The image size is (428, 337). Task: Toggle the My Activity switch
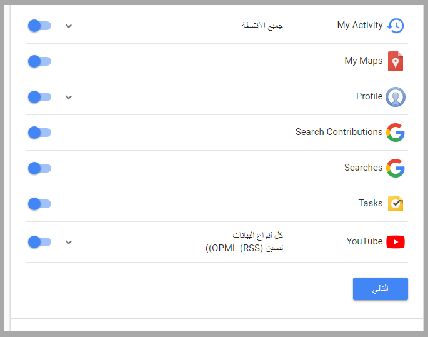click(x=39, y=26)
